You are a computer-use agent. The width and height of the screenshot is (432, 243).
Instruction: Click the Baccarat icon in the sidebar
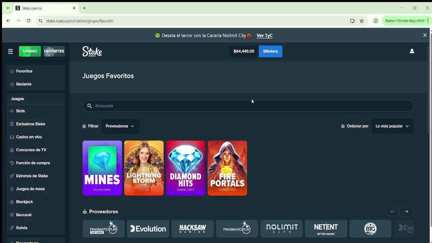(x=12, y=215)
